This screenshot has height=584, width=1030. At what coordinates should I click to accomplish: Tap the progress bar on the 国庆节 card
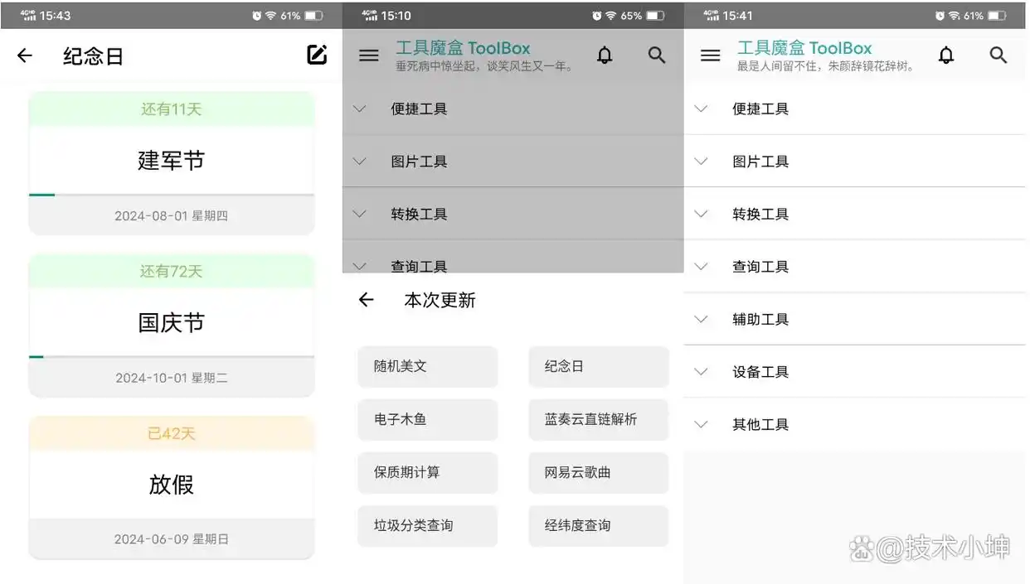[x=172, y=357]
